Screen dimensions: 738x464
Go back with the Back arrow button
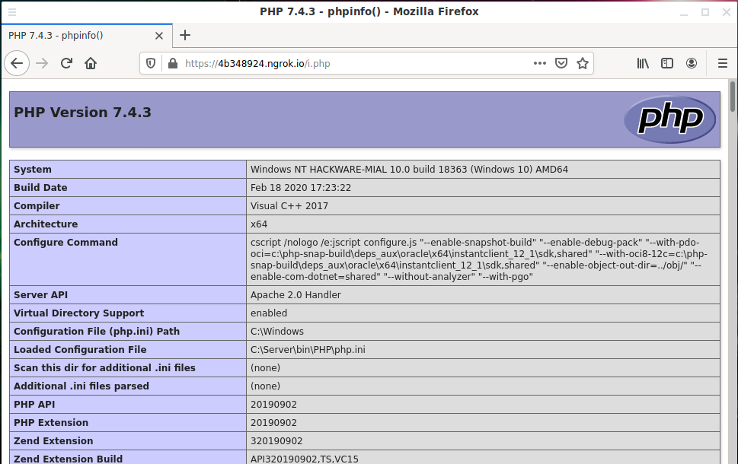[x=17, y=63]
